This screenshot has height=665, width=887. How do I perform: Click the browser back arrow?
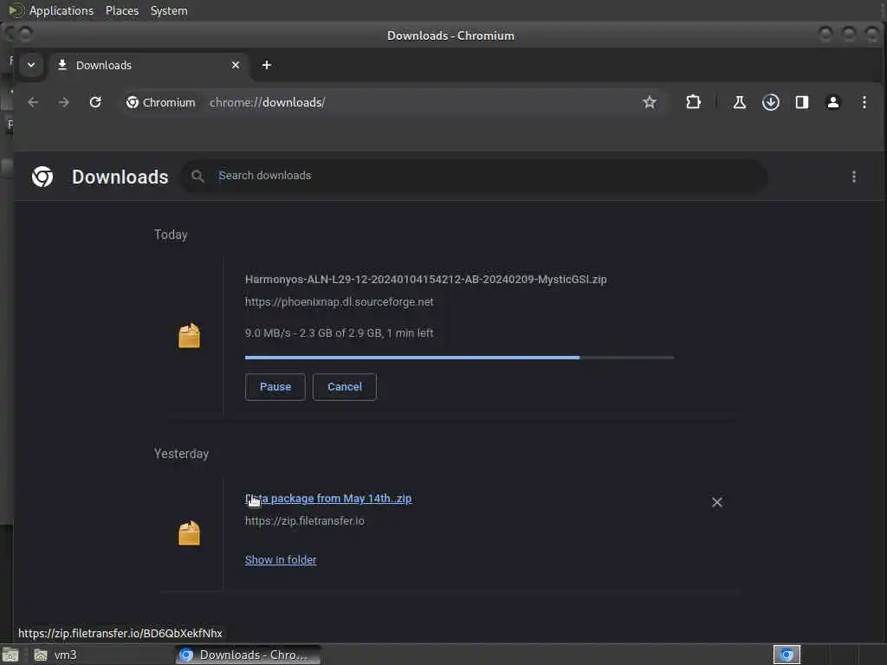(34, 102)
